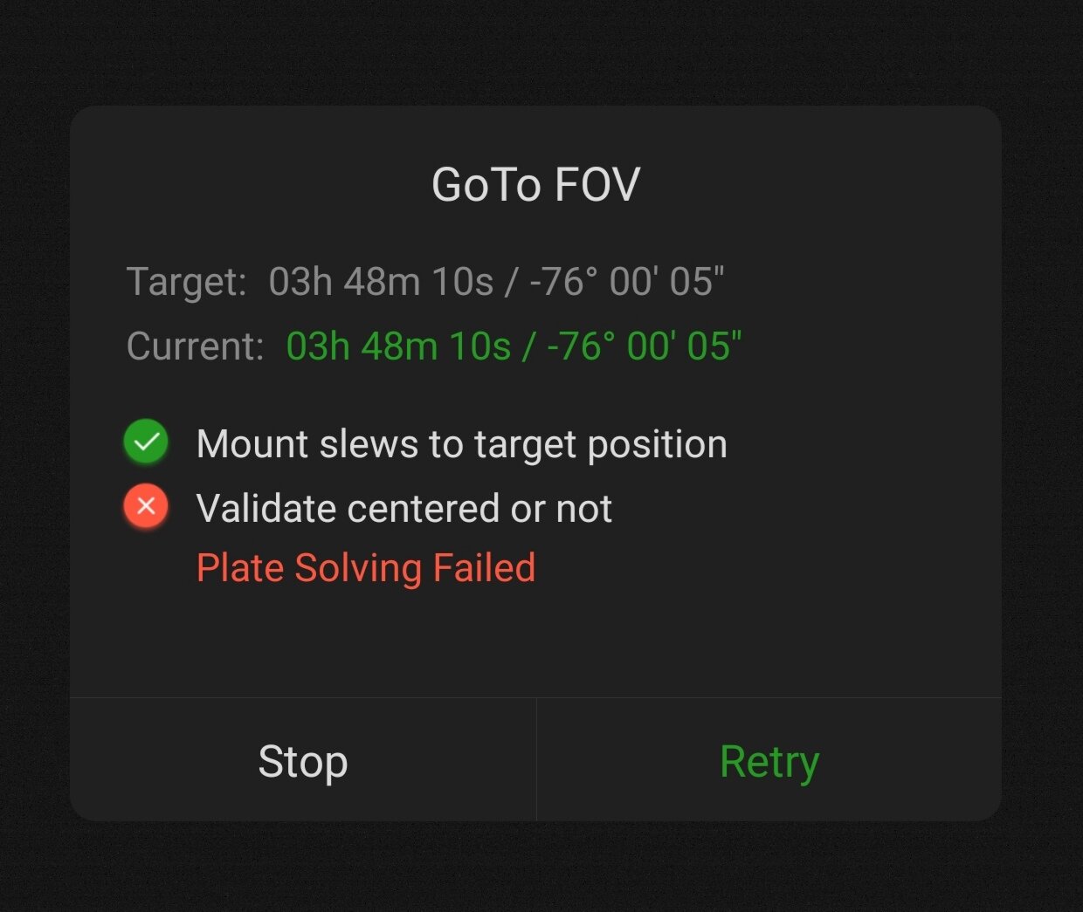Tap Retry to rerun plate solving
The image size is (1083, 912).
(769, 762)
